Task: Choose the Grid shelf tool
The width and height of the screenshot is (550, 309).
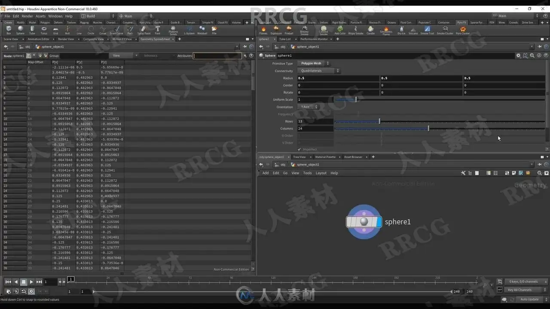Action: pyautogui.click(x=55, y=30)
